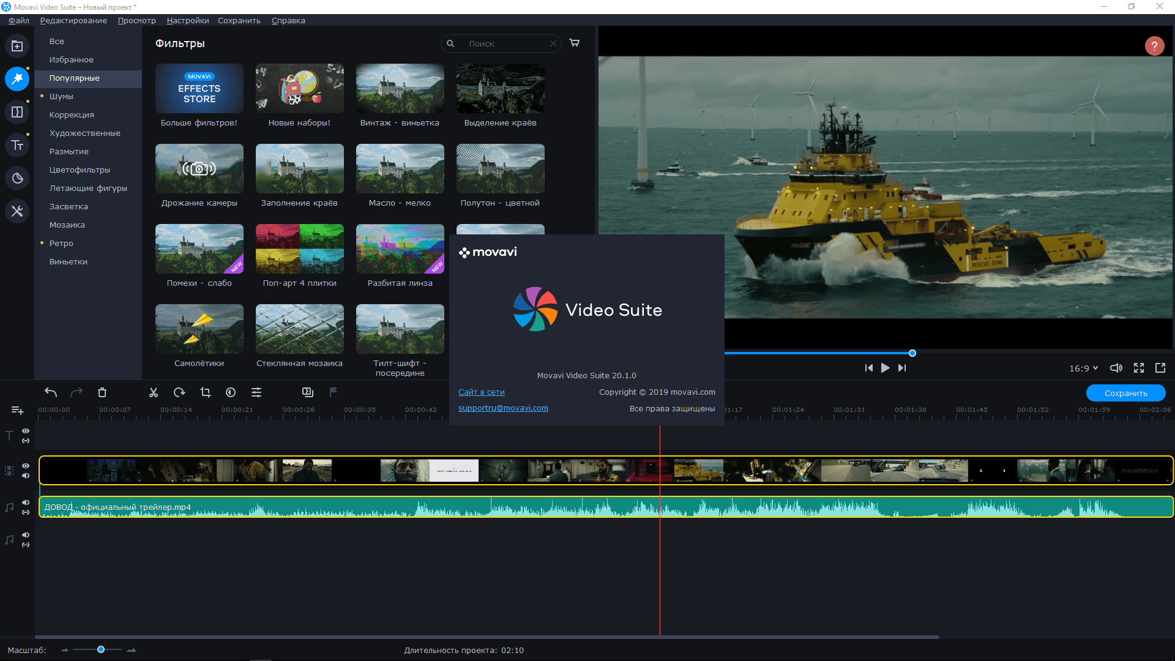The width and height of the screenshot is (1175, 661).
Task: Click the zoom-out mountain icon near Масштаб
Action: (65, 650)
